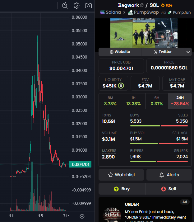Open chart settings gear icon
Viewport: 194px width, 222px height.
77,6
